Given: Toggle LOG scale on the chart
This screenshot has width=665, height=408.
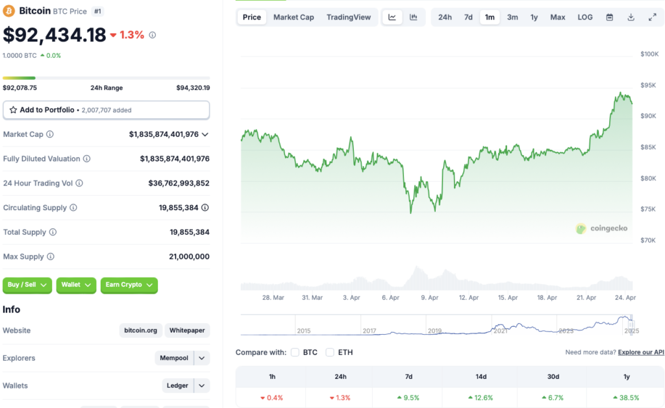Looking at the screenshot, I should pos(584,17).
